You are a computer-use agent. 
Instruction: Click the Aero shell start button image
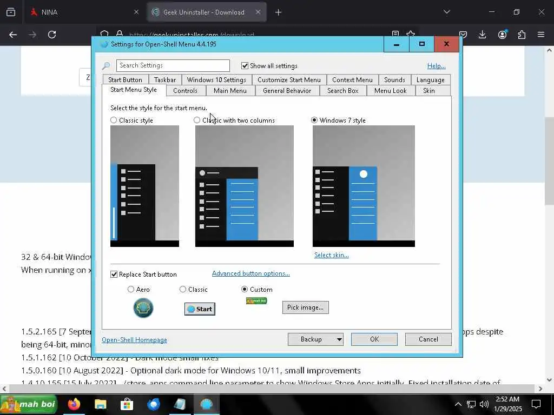click(x=143, y=307)
